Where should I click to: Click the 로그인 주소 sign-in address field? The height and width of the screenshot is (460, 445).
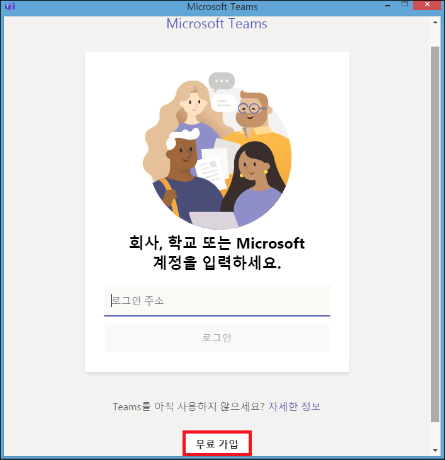click(x=217, y=301)
